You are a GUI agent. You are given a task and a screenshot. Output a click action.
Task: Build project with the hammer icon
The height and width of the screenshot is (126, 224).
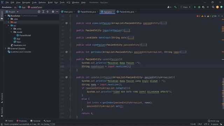coord(175,7)
